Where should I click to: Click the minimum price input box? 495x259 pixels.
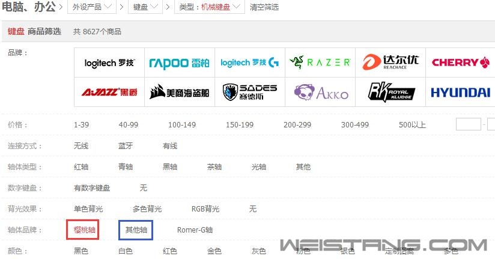469,124
